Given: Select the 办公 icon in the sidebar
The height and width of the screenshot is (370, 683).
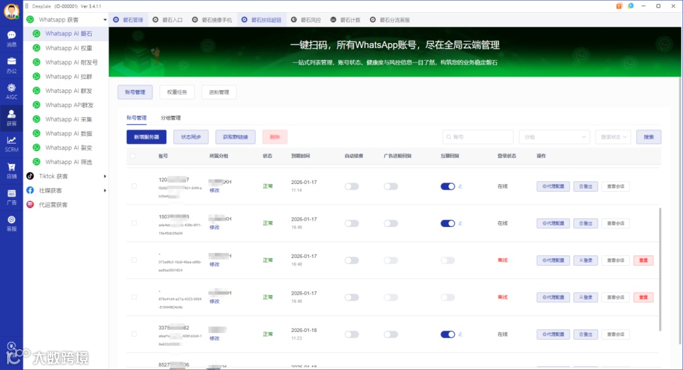Looking at the screenshot, I should [11, 63].
